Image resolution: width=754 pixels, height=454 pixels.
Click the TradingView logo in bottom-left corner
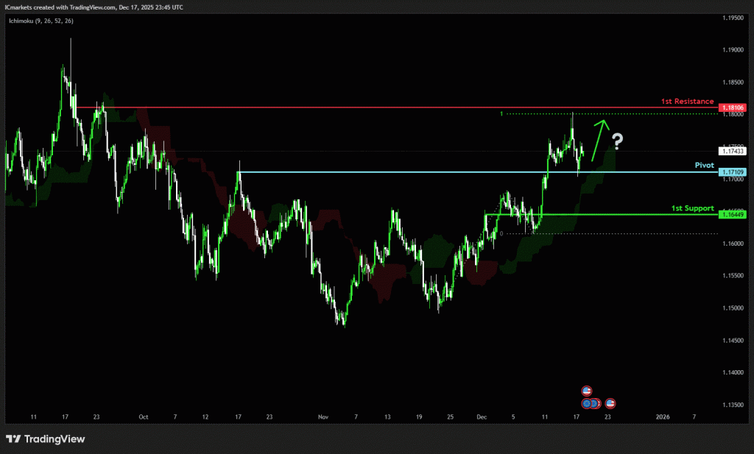click(46, 439)
